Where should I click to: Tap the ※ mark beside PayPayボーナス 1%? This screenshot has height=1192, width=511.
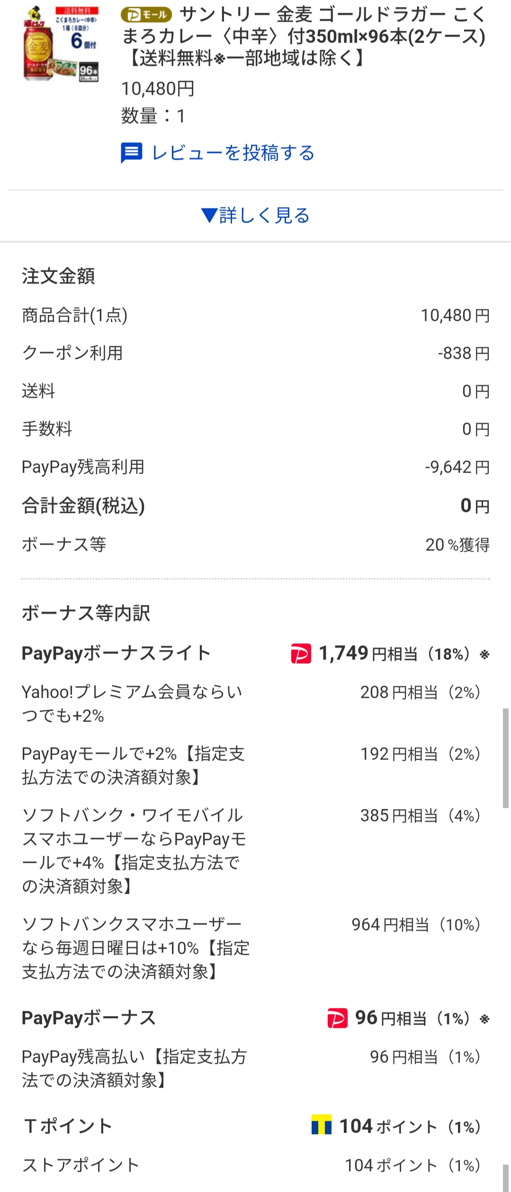coord(484,1019)
